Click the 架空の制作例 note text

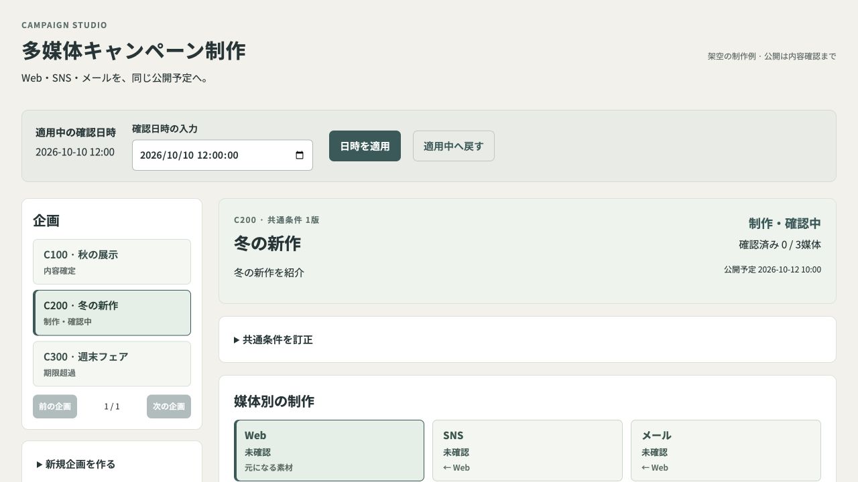pyautogui.click(x=772, y=56)
